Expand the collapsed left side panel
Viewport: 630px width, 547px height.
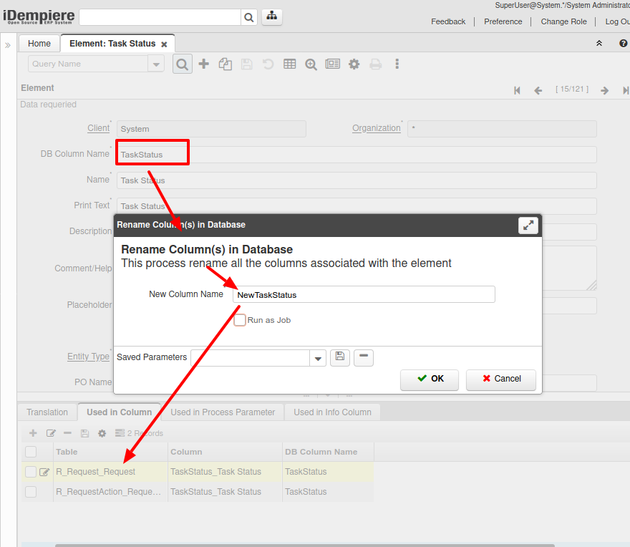(8, 44)
